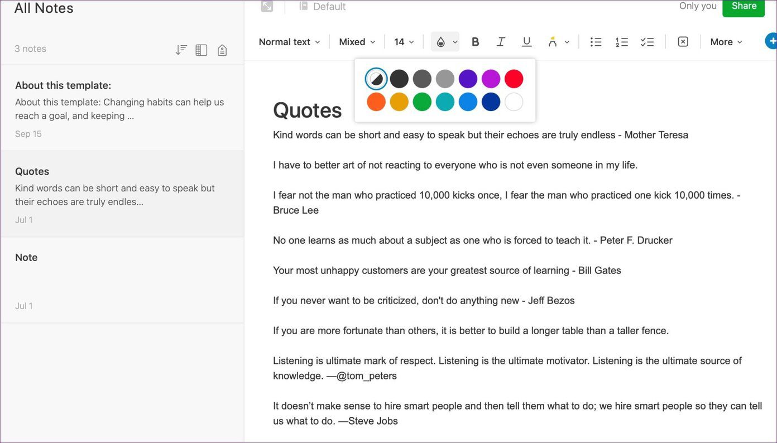
Task: Click the 3 notes count label
Action: tap(30, 49)
